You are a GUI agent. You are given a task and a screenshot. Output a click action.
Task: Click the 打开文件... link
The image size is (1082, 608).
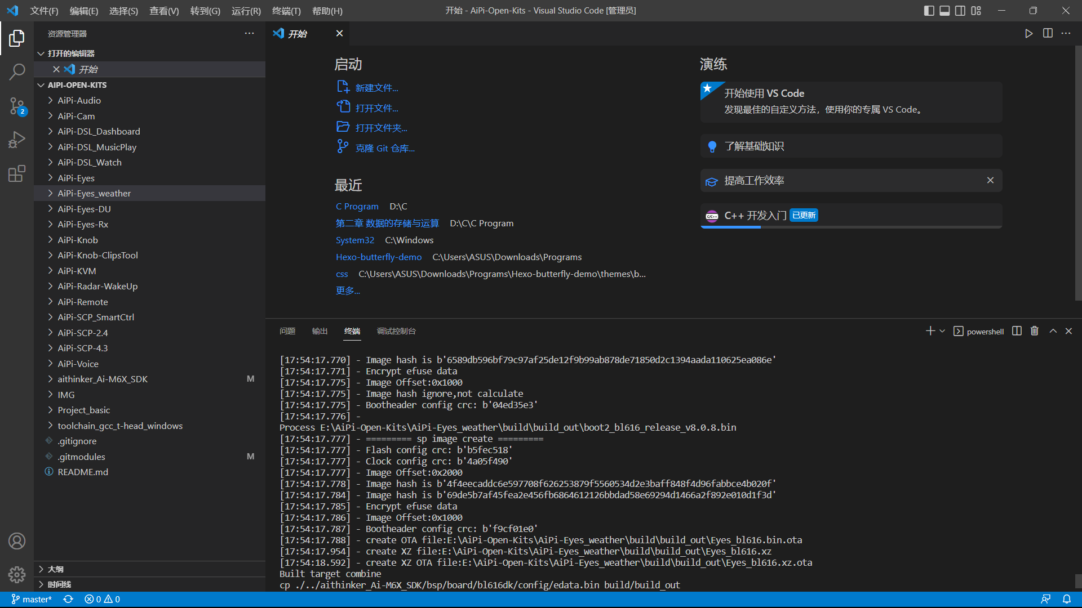point(376,108)
